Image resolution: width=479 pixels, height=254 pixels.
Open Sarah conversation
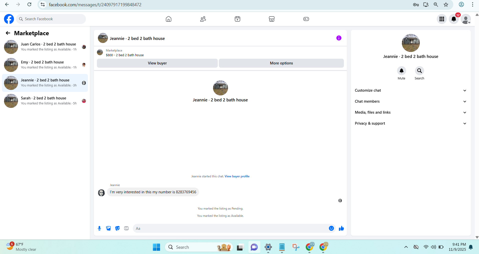tap(45, 101)
